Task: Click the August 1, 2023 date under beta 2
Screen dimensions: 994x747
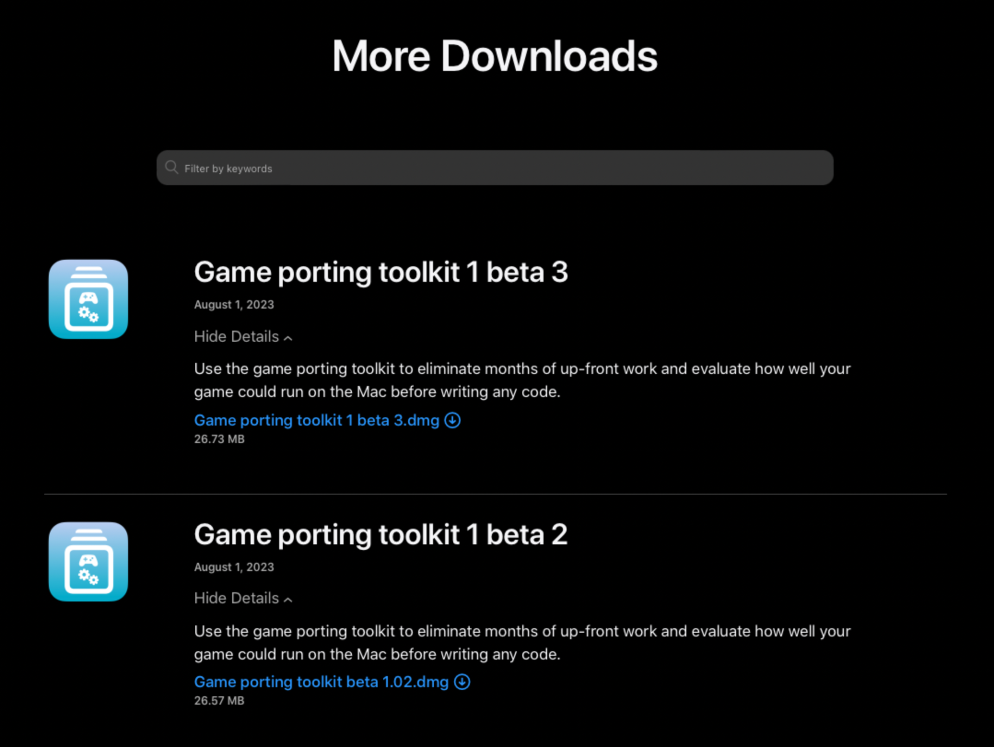Action: (x=234, y=567)
